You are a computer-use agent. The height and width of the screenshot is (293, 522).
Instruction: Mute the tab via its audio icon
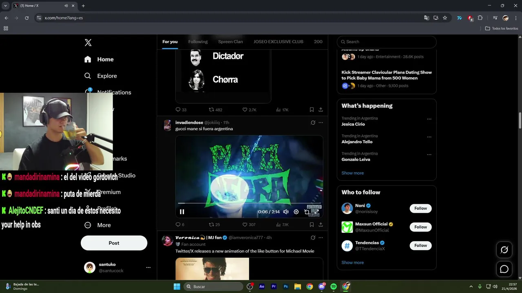tap(66, 6)
